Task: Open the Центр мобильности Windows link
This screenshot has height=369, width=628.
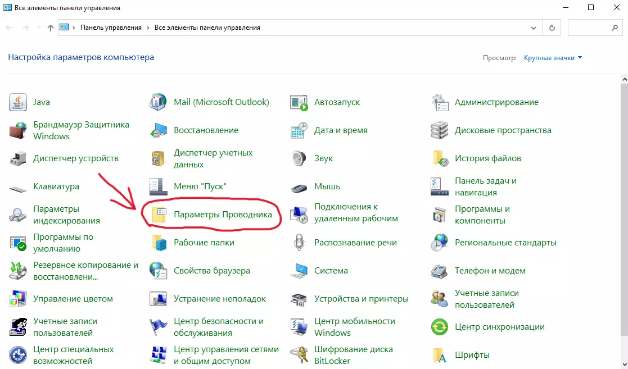Action: coord(355,327)
